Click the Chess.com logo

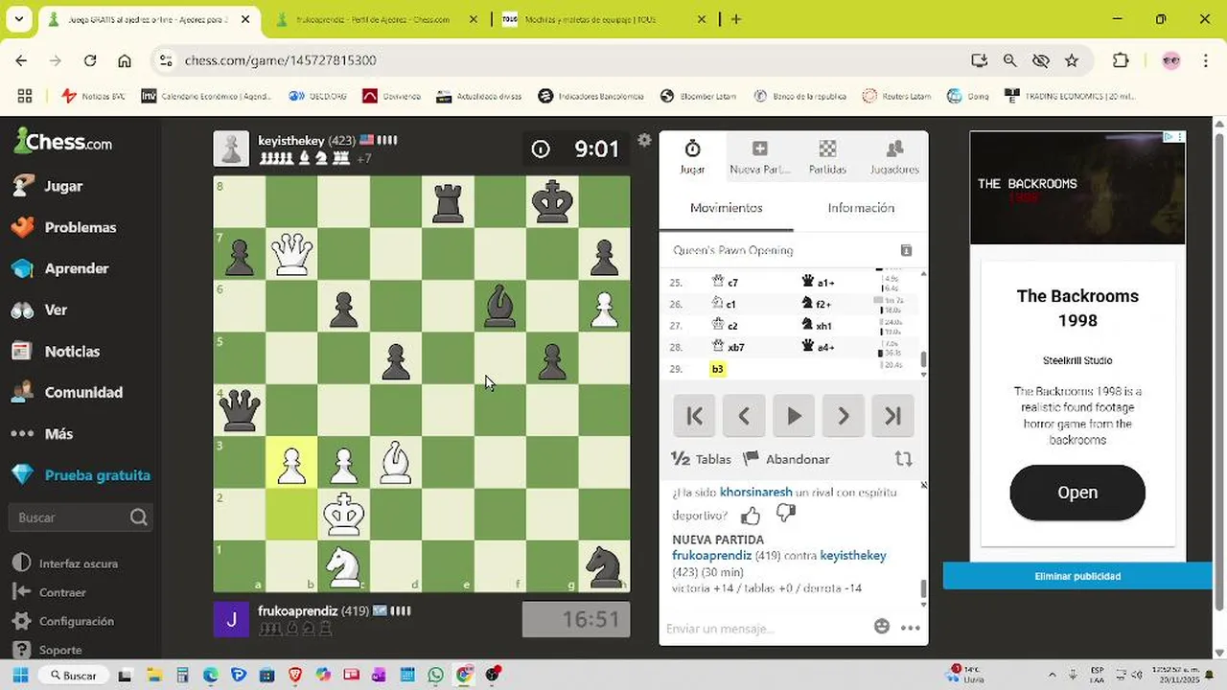pyautogui.click(x=63, y=142)
